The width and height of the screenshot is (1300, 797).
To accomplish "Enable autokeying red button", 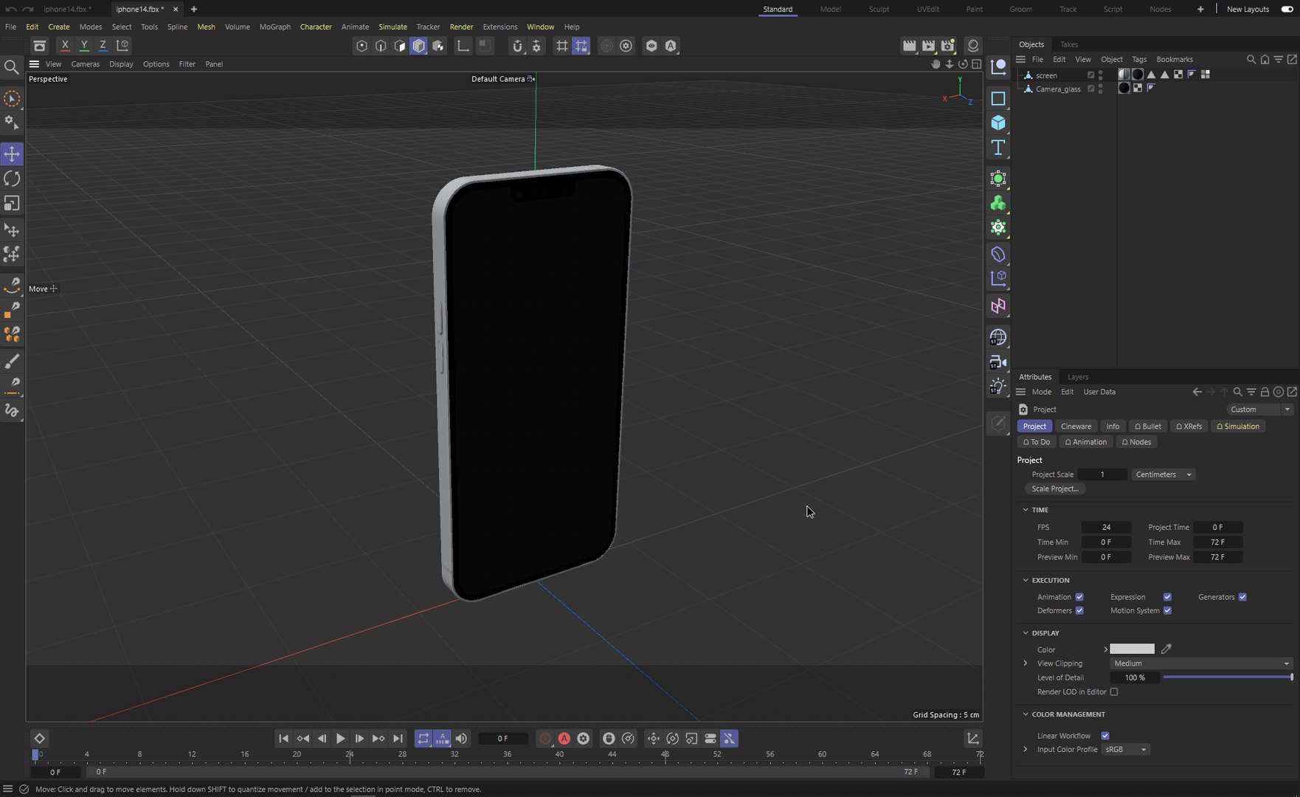I will click(564, 739).
